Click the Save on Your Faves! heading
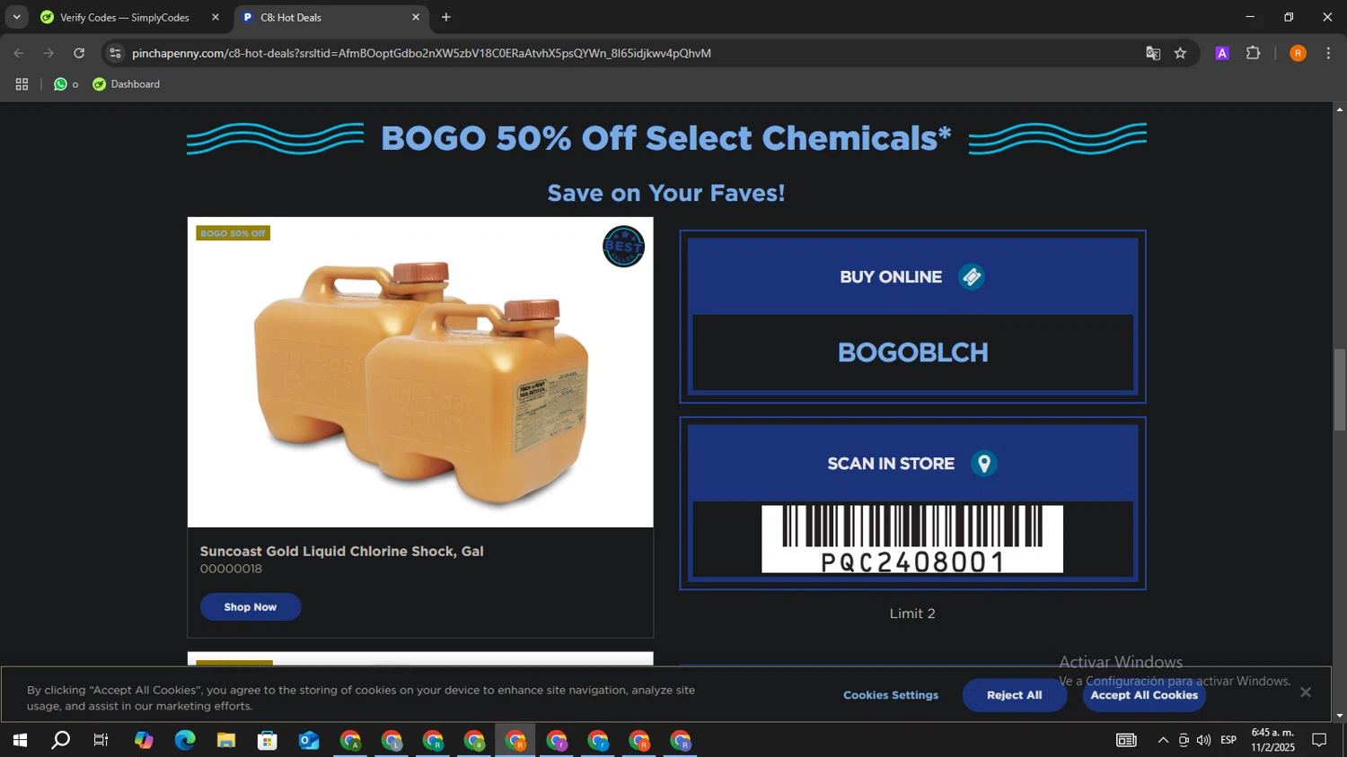The width and height of the screenshot is (1347, 757). click(666, 193)
